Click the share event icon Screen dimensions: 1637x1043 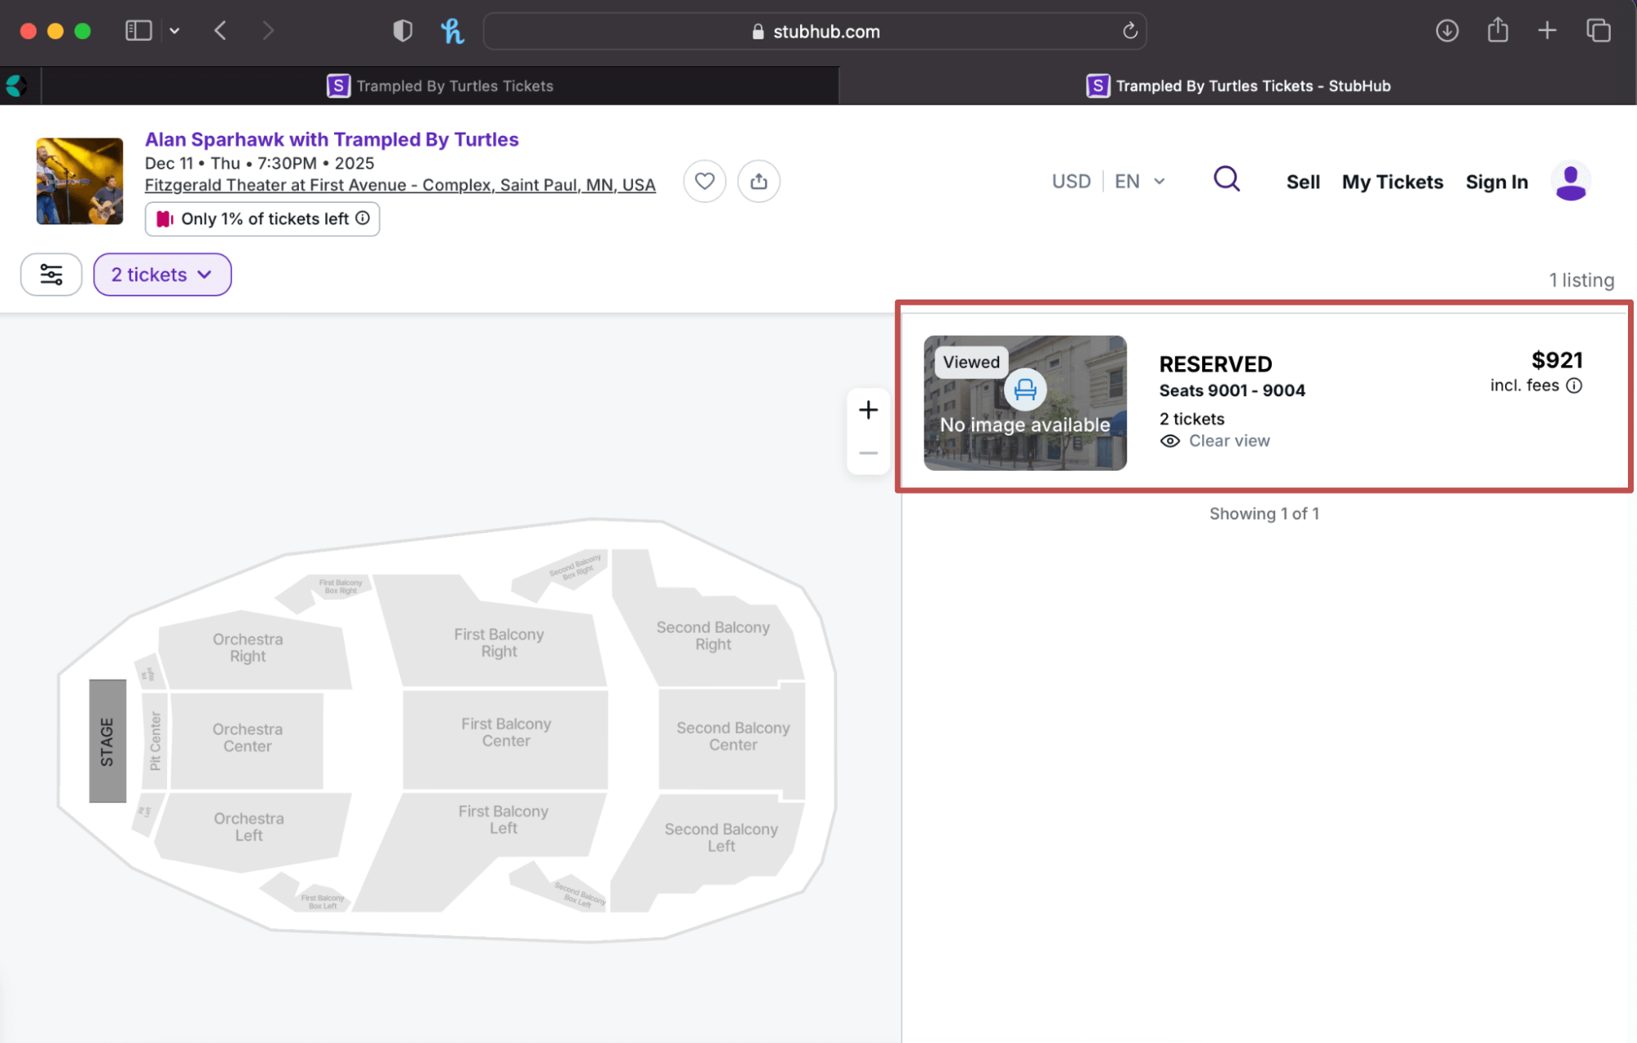[x=758, y=181]
